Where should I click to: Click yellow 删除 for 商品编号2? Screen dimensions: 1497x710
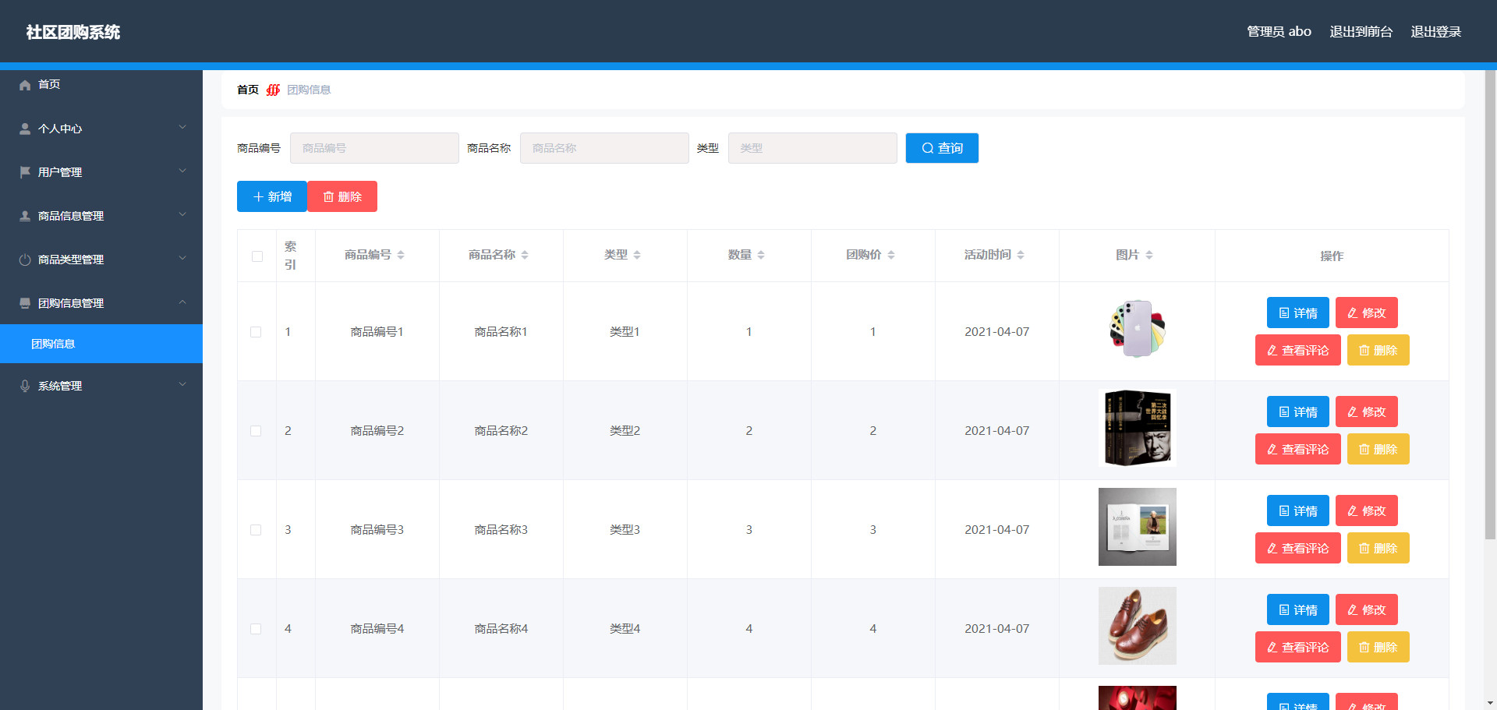(x=1378, y=449)
